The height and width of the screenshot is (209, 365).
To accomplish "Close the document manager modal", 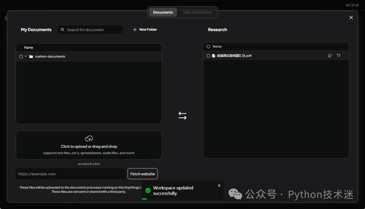I will coord(351,18).
